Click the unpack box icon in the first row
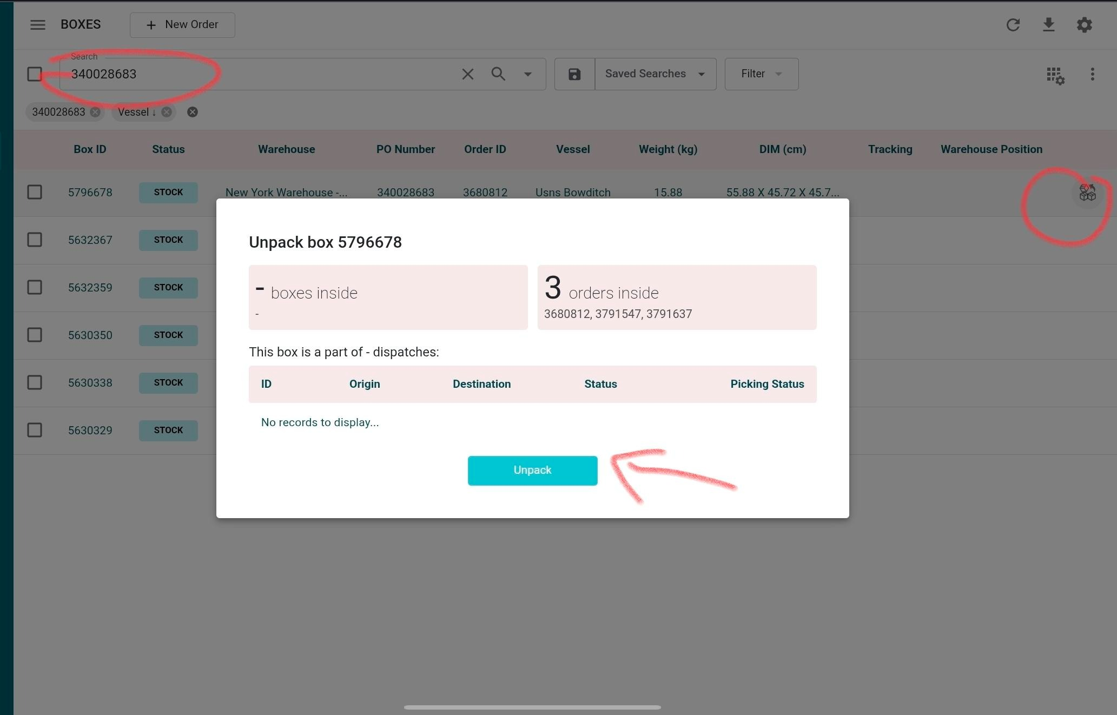Image resolution: width=1117 pixels, height=715 pixels. tap(1087, 193)
